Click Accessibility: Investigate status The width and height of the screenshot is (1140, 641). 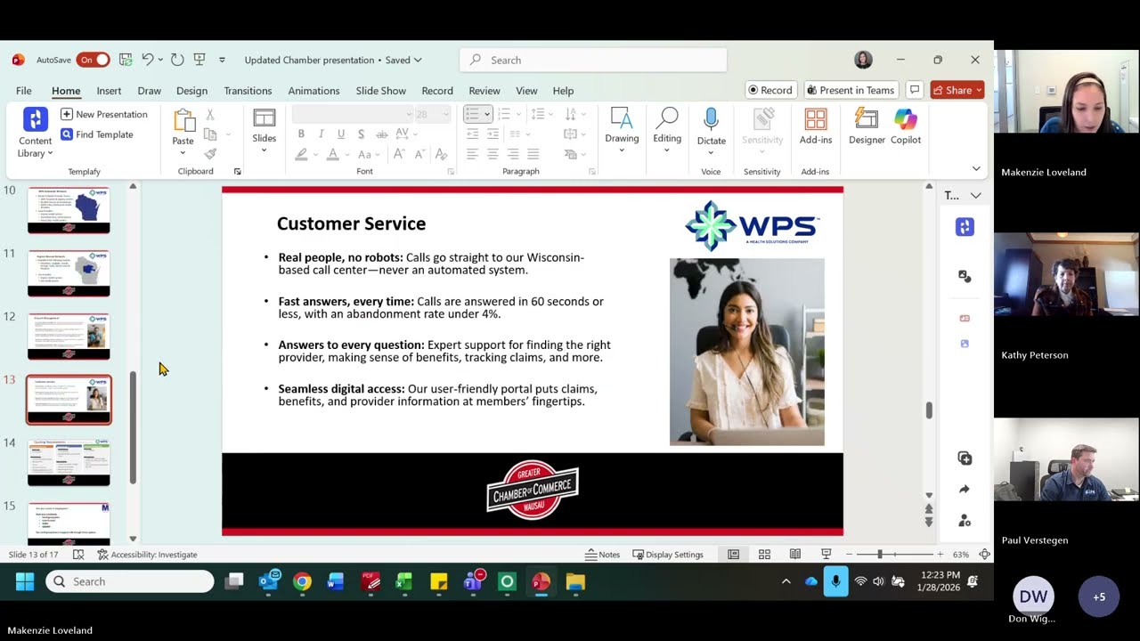click(147, 554)
